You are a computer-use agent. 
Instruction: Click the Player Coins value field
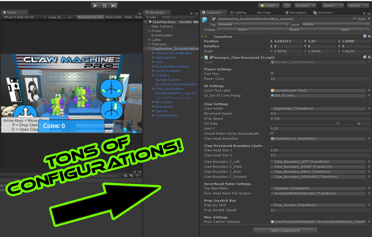[320, 79]
